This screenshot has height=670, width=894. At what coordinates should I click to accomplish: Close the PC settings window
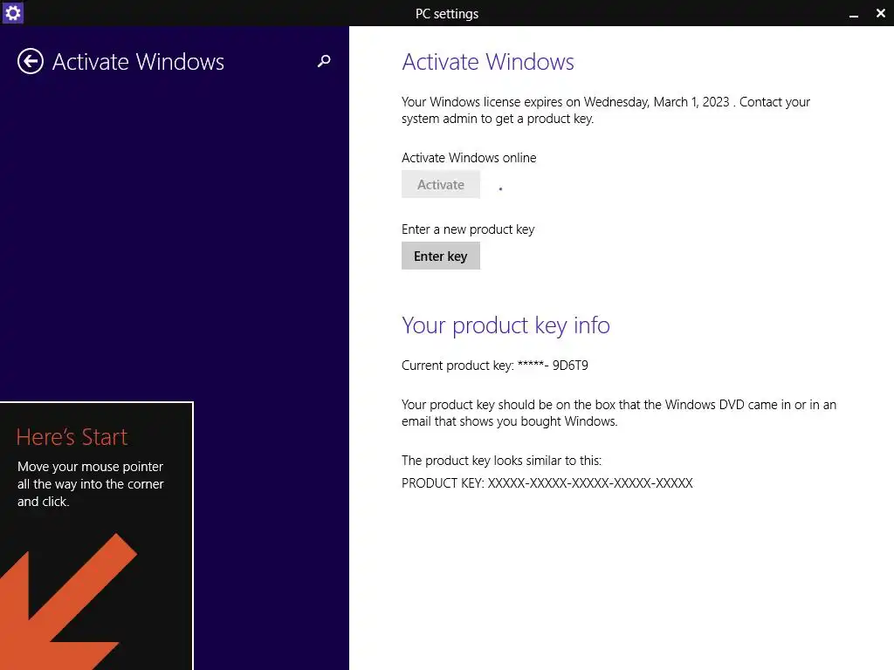coord(880,13)
